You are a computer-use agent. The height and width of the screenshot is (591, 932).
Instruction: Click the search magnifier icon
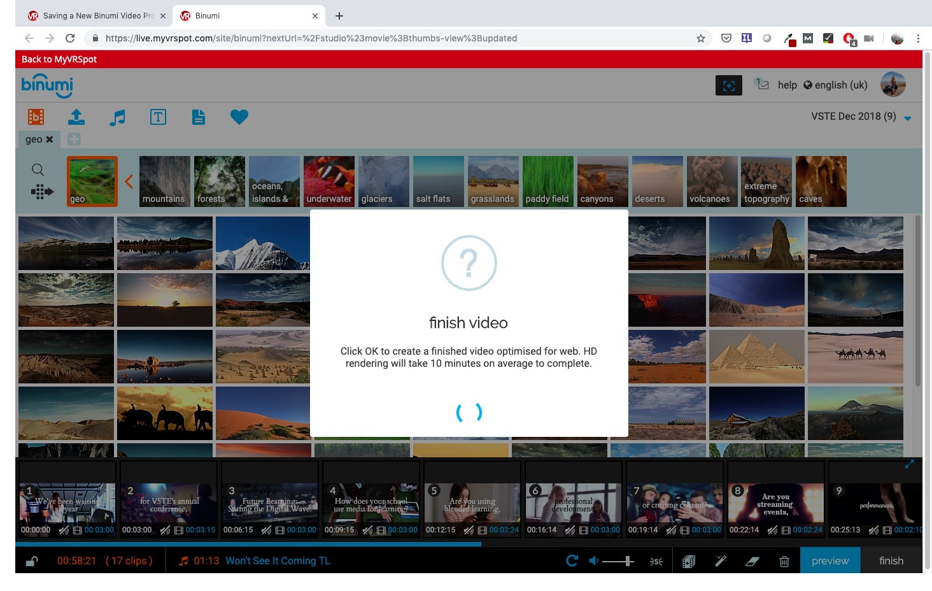38,169
